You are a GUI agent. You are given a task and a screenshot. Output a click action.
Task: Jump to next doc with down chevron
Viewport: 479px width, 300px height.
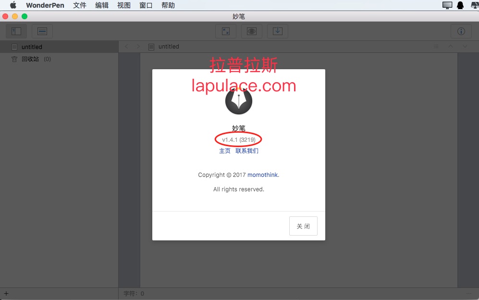pyautogui.click(x=465, y=47)
